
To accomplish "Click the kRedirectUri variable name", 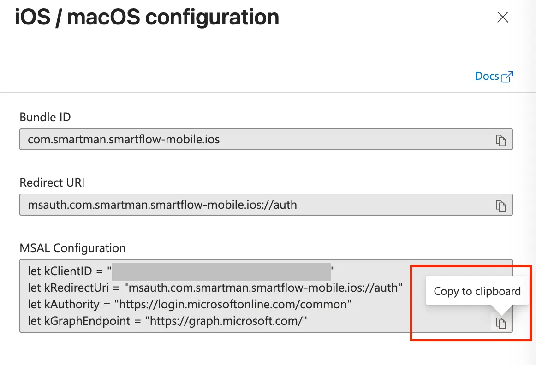I will tap(77, 288).
